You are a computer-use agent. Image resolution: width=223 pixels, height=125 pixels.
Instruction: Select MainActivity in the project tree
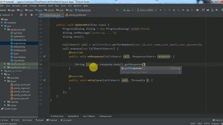click(x=19, y=47)
